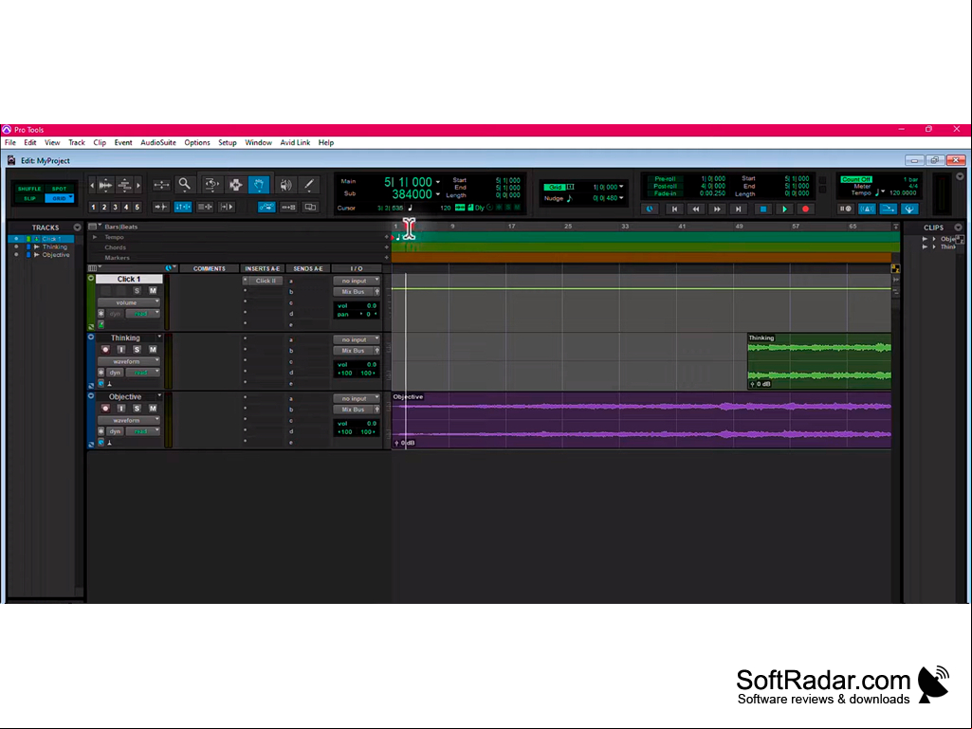This screenshot has width=972, height=729.
Task: Open the Main counter format dropdown
Action: 438,182
